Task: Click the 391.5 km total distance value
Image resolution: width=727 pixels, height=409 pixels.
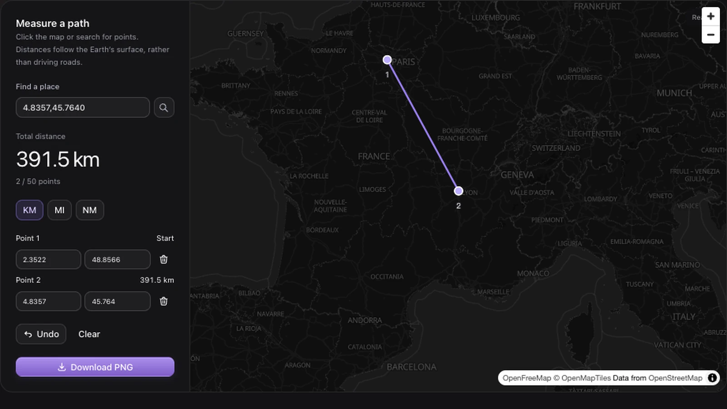Action: (x=58, y=160)
